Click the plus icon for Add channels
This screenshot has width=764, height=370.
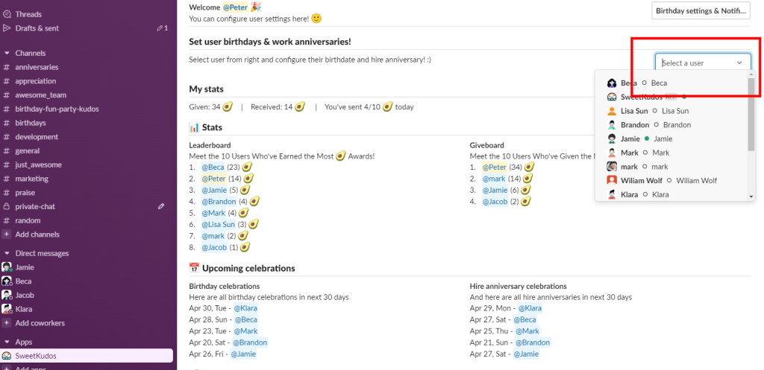pyautogui.click(x=7, y=235)
